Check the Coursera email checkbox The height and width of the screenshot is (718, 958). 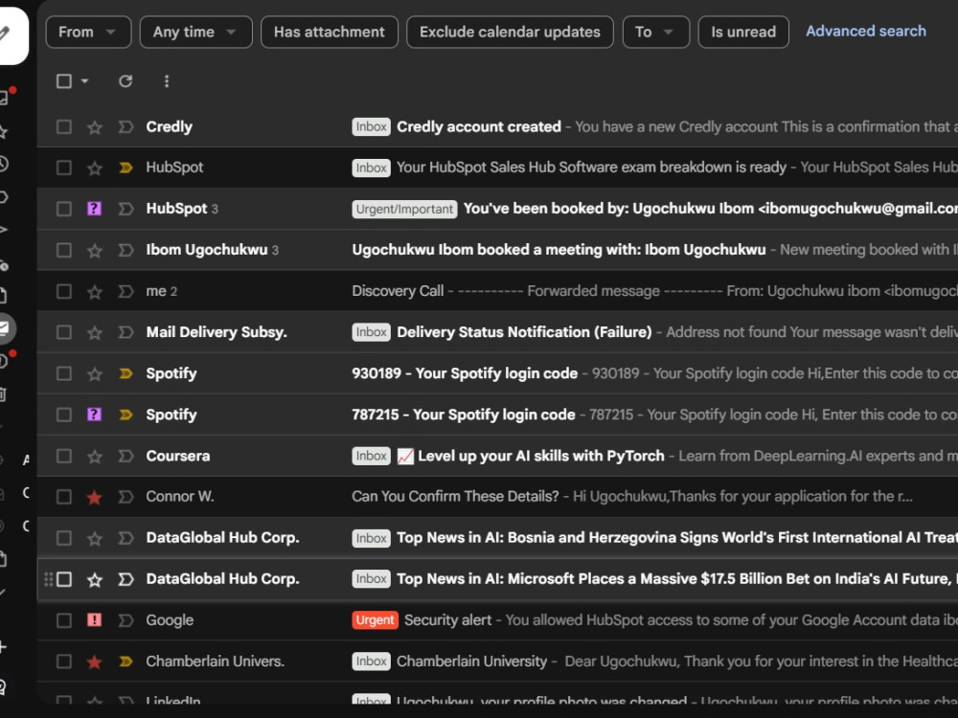pyautogui.click(x=64, y=456)
